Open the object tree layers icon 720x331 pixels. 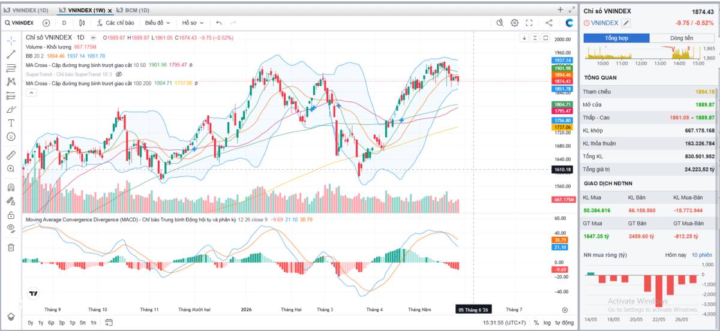tap(11, 317)
